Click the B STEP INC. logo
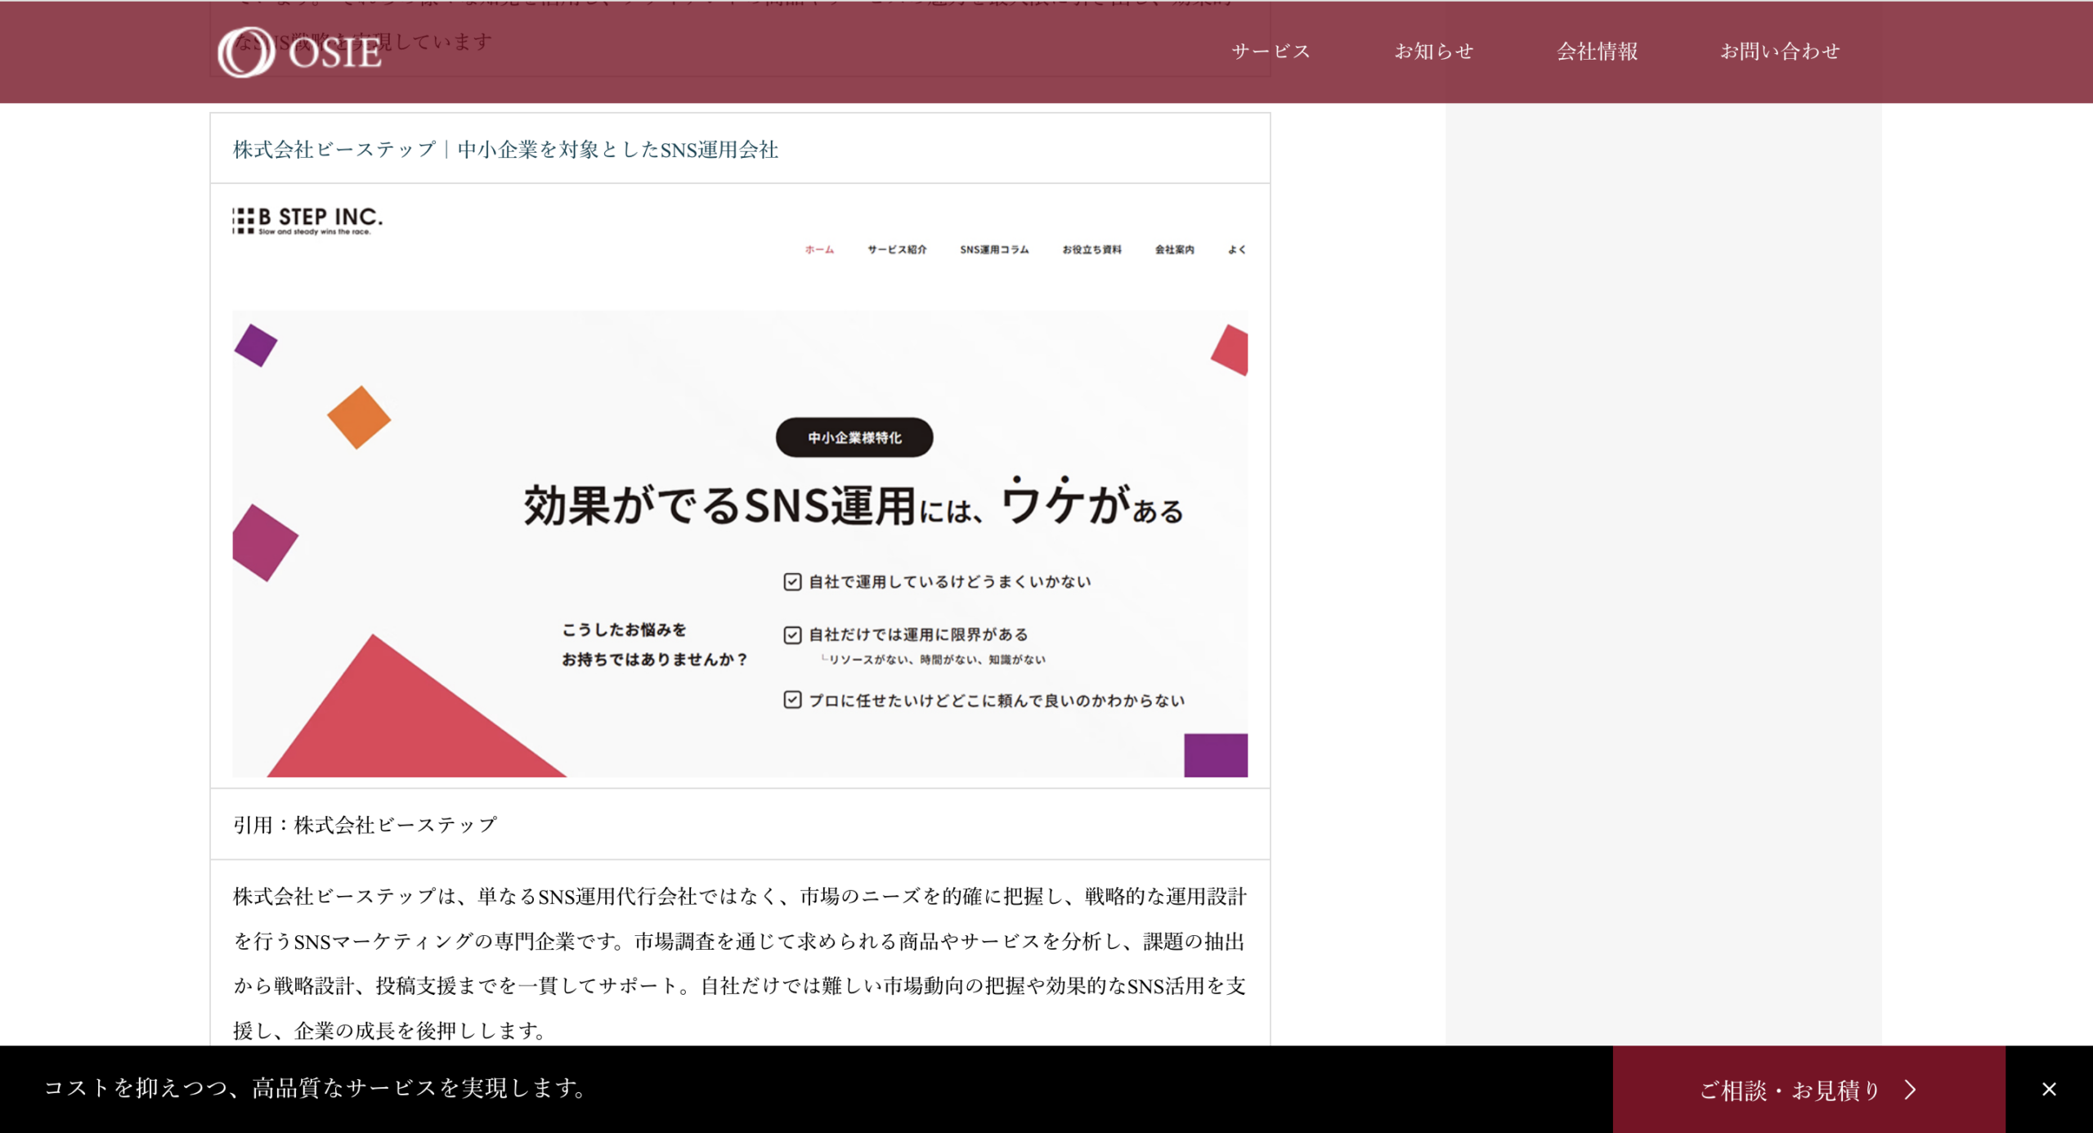Screen dimensions: 2093x1133 [x=307, y=220]
